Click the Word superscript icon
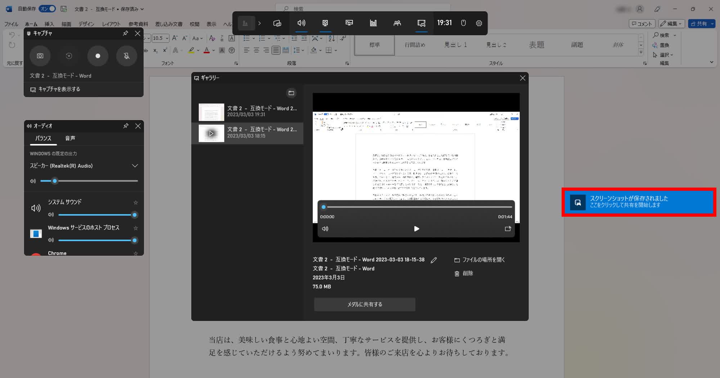 [x=165, y=50]
